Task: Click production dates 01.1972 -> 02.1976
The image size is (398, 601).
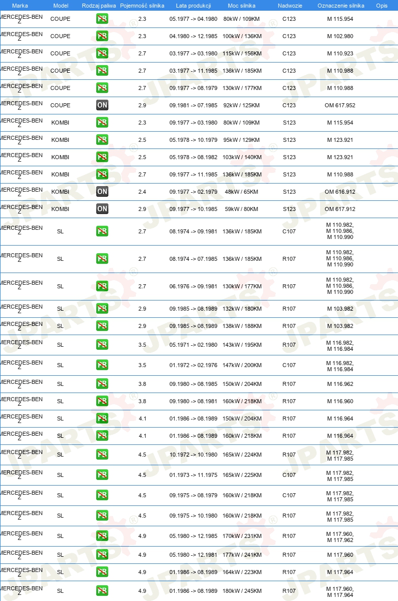Action: (x=193, y=365)
